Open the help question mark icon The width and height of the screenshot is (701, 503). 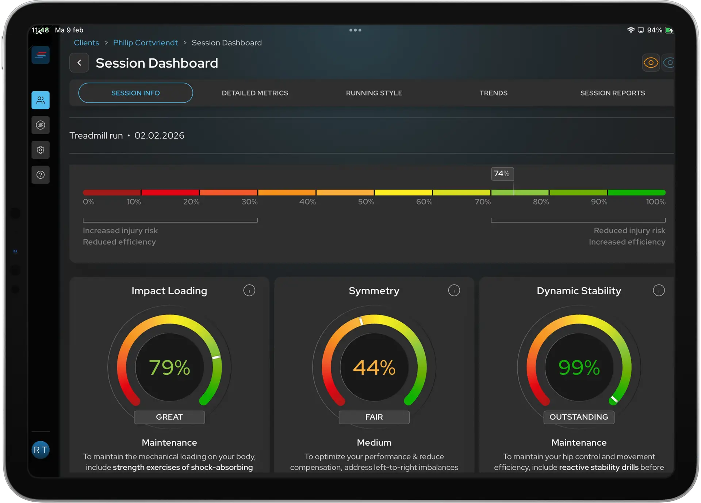click(x=41, y=175)
